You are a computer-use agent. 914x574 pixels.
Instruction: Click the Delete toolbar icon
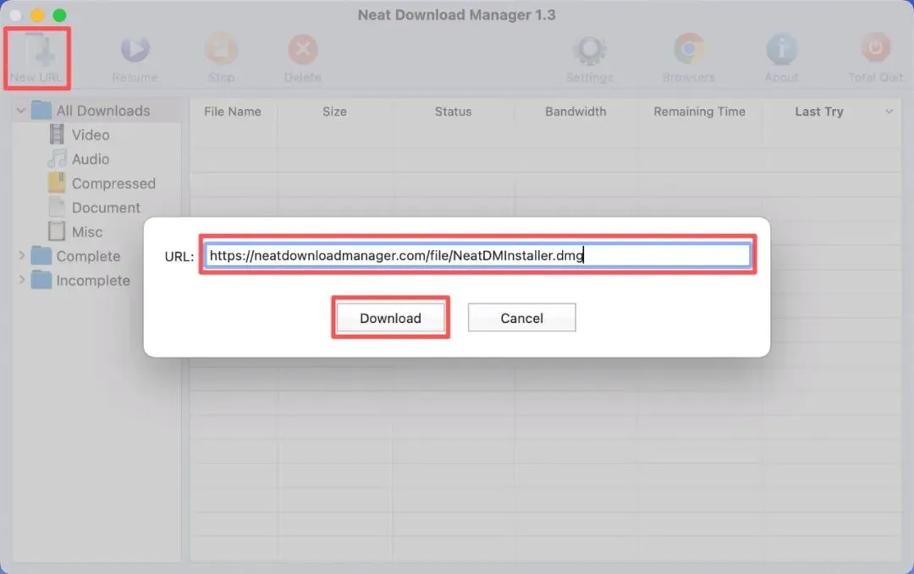coord(302,50)
